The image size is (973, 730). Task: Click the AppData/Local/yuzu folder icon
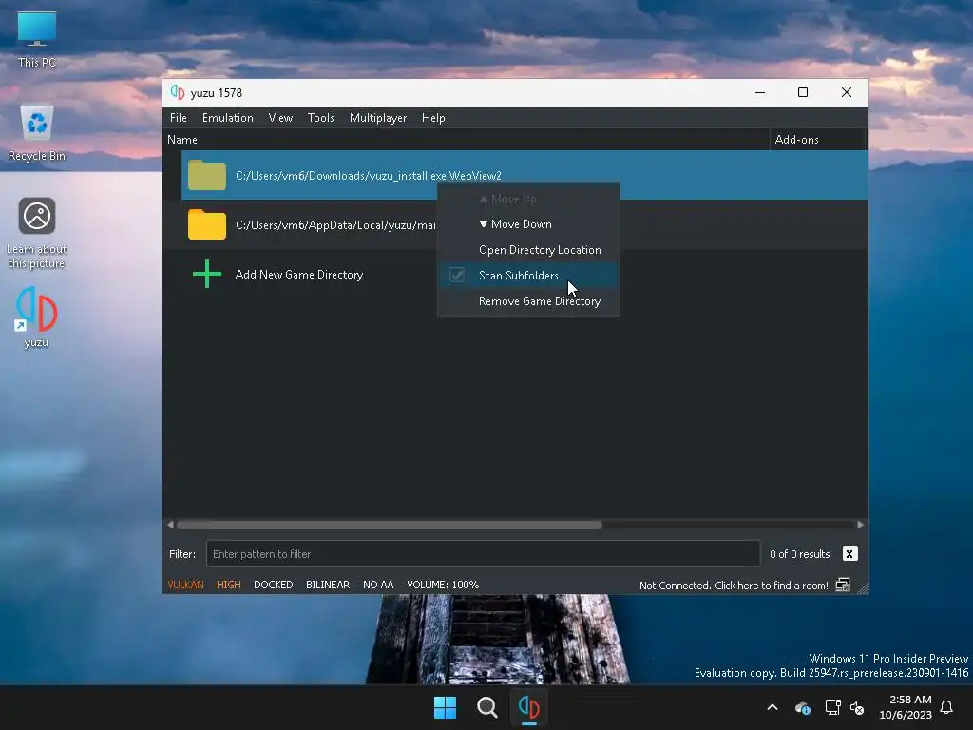pyautogui.click(x=207, y=224)
